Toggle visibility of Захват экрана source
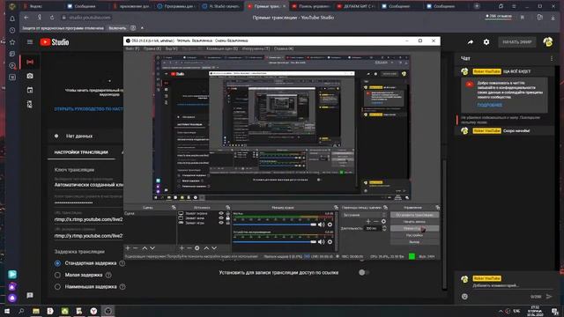This screenshot has height=317, width=564. point(221,213)
